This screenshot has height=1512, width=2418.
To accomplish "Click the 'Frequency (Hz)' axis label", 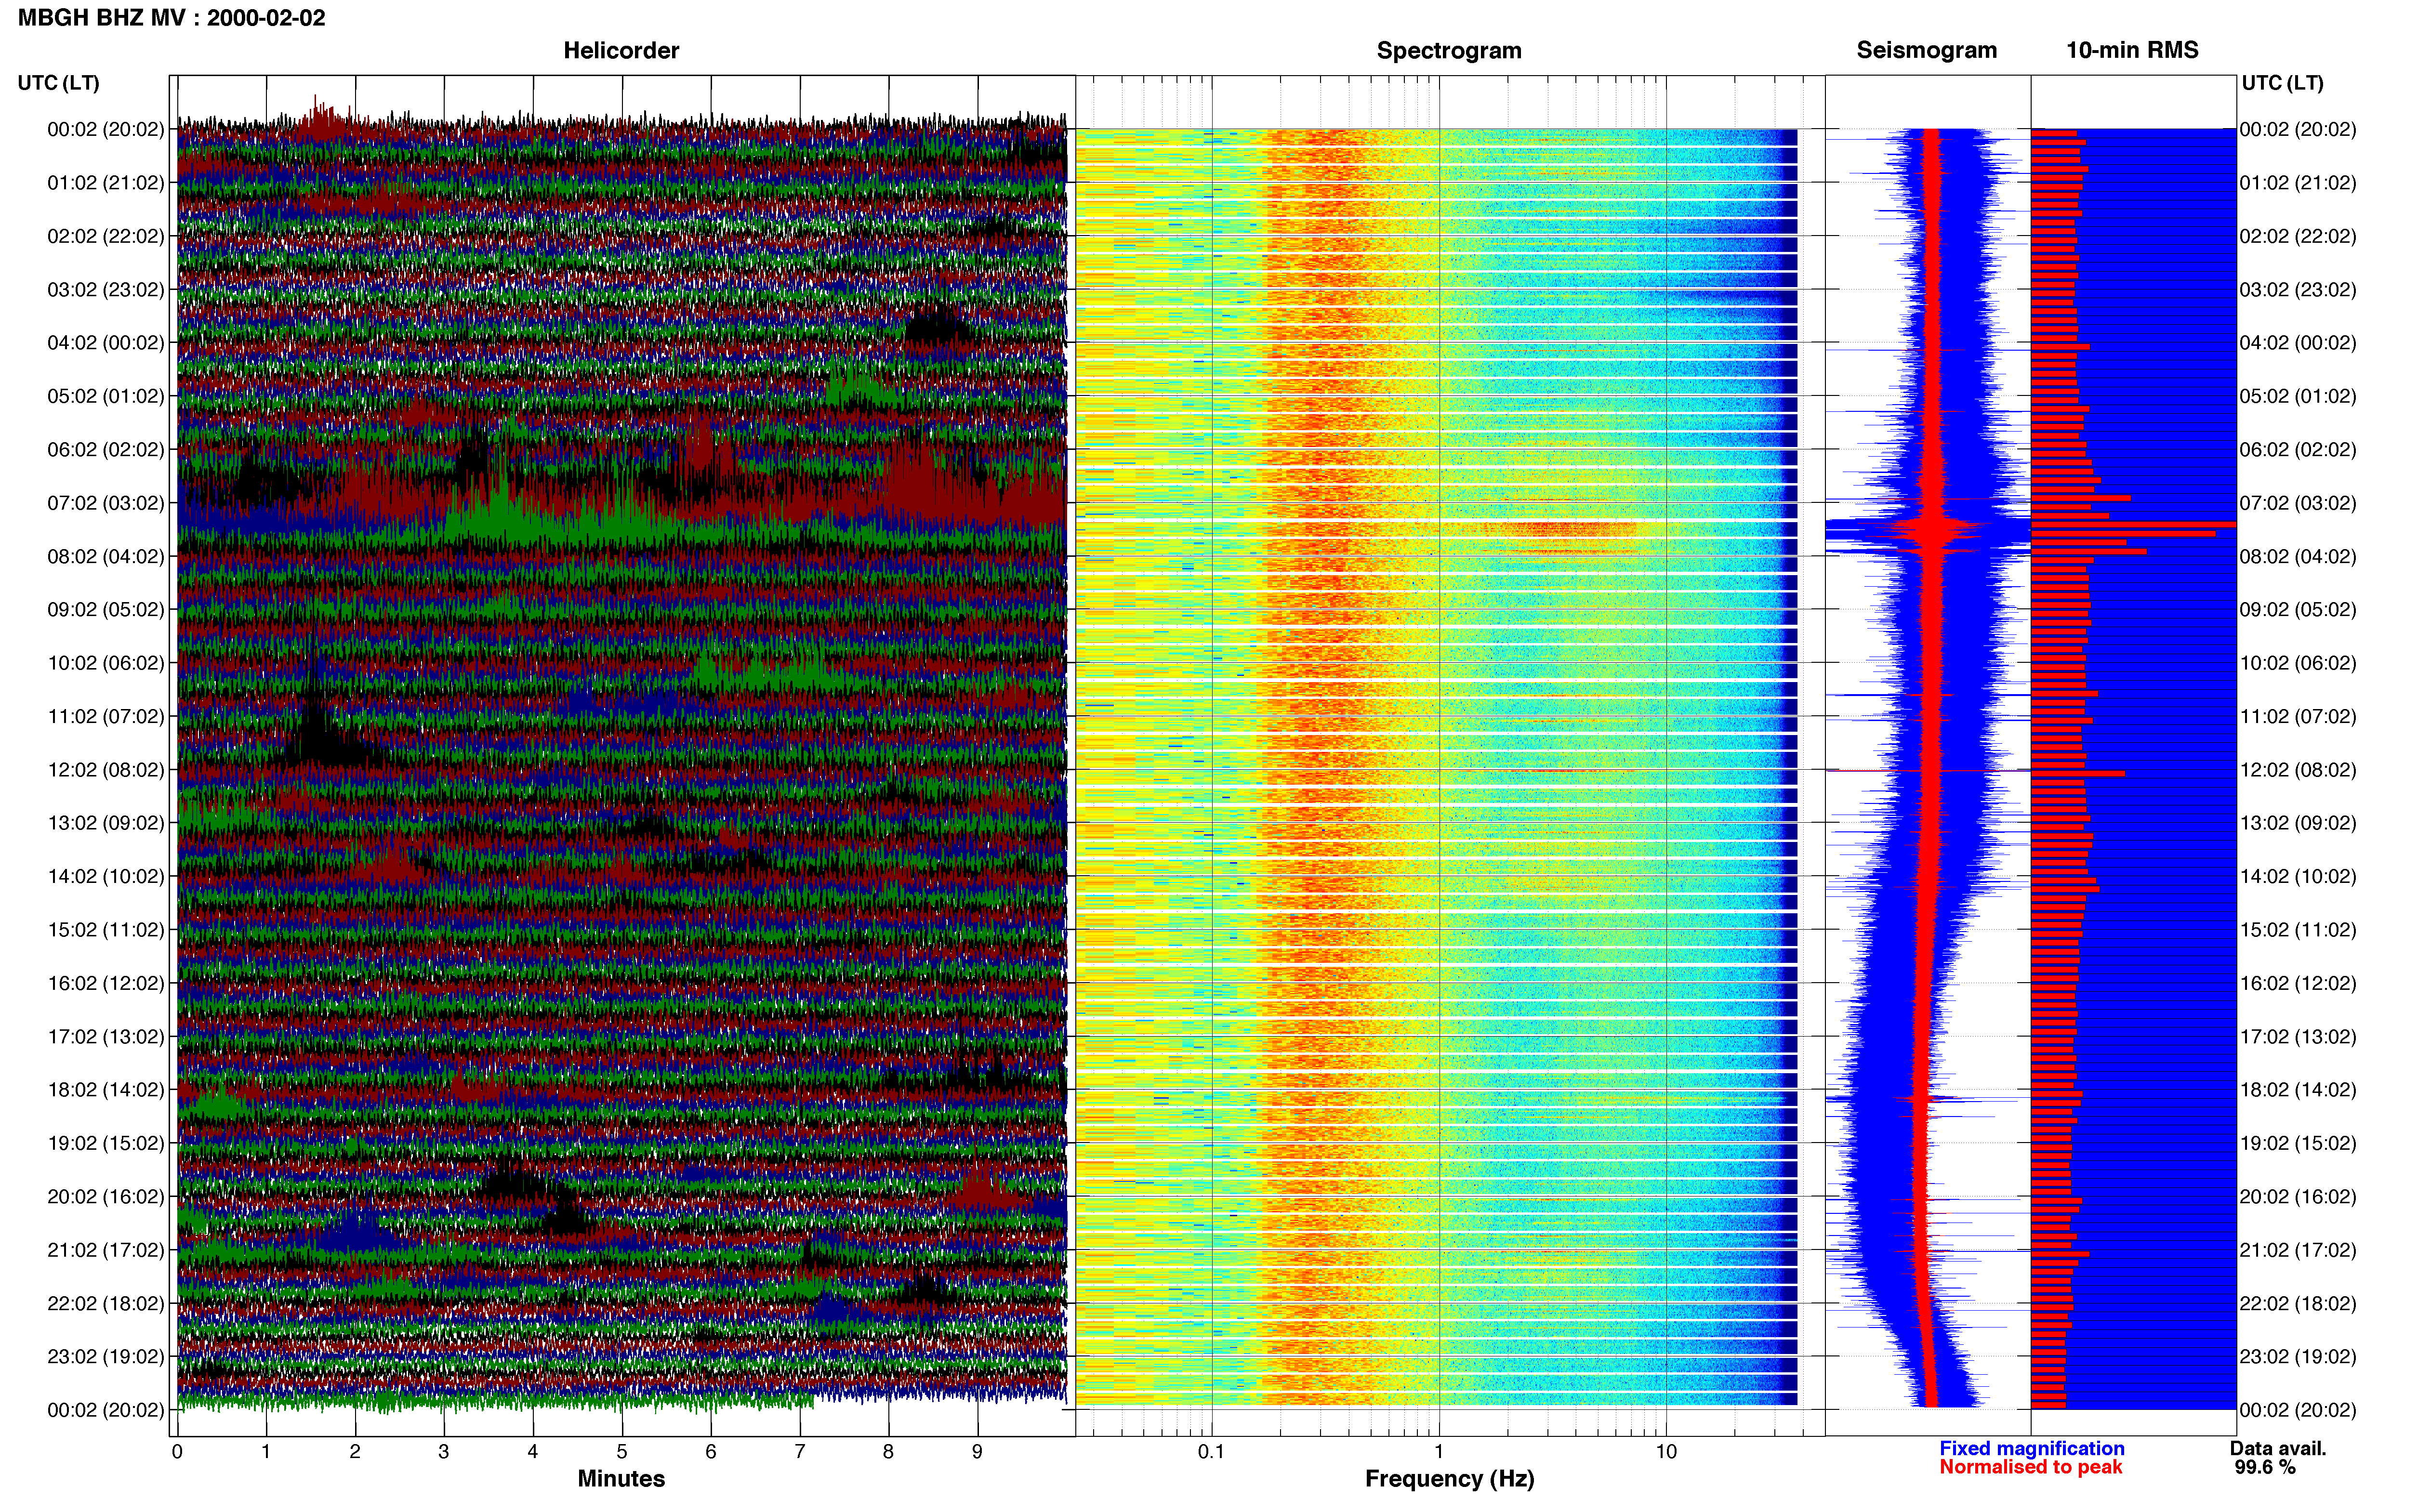I will (x=1449, y=1478).
